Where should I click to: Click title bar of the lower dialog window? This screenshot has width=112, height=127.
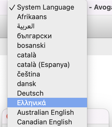click(x=98, y=116)
